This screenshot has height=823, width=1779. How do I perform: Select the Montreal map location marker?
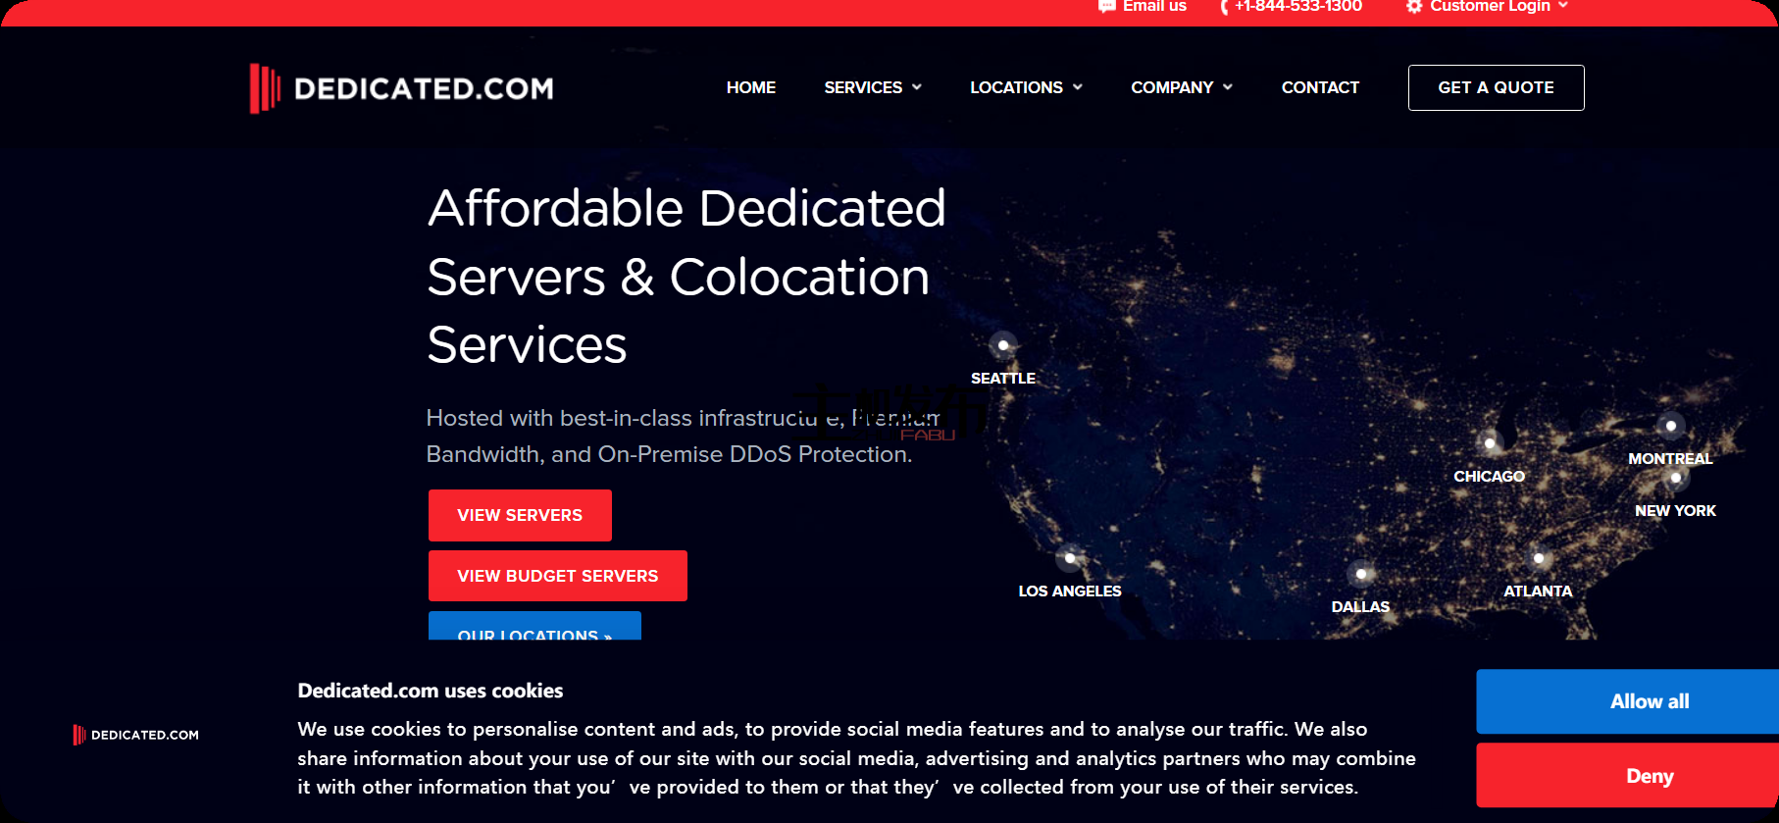1671,426
